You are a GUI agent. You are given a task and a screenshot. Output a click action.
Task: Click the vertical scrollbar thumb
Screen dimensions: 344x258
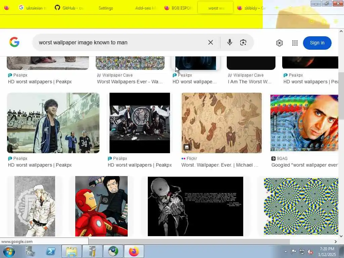click(341, 96)
